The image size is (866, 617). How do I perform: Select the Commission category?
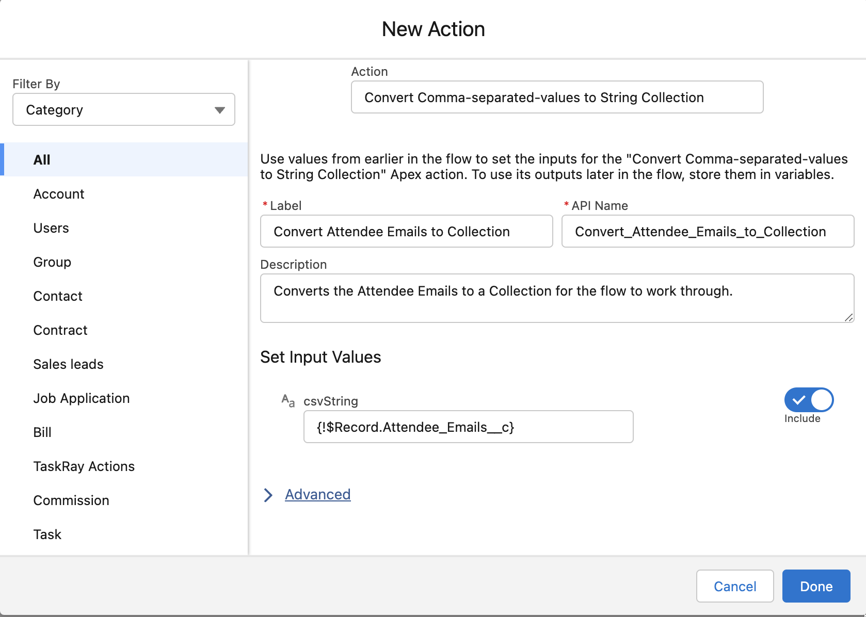click(x=71, y=500)
